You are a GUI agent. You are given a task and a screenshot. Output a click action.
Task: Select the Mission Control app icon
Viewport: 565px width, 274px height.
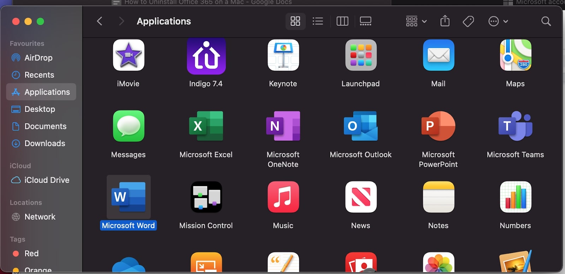(206, 197)
